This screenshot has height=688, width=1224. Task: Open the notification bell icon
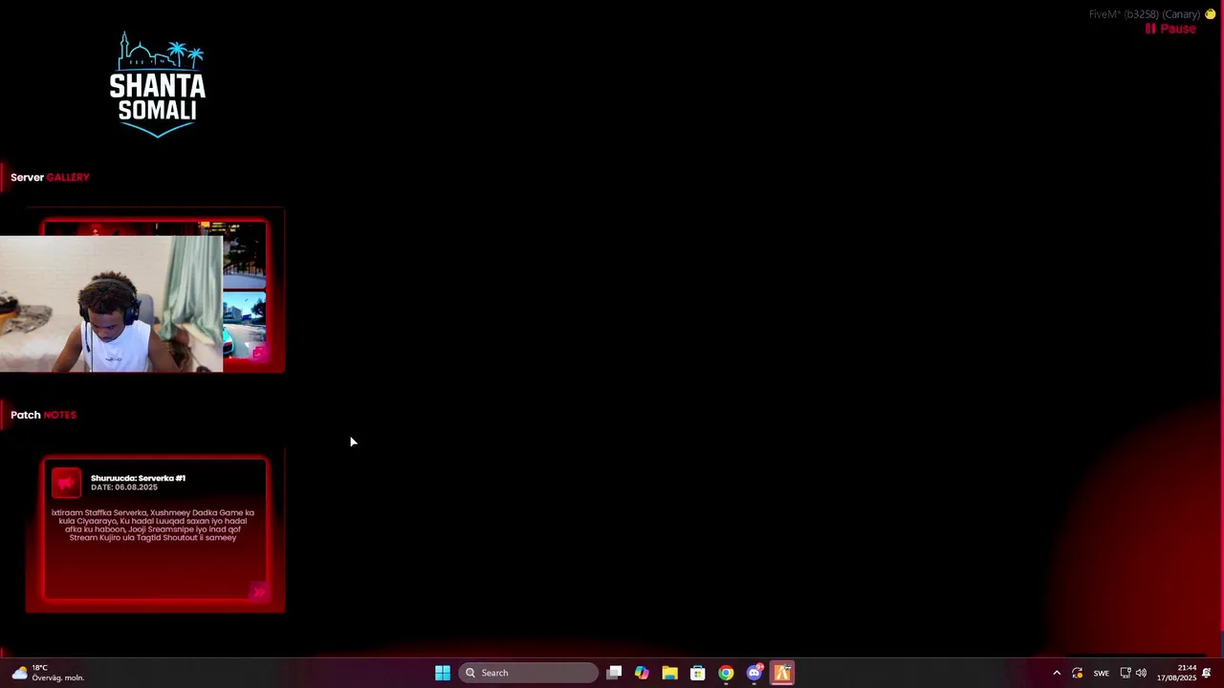[1207, 673]
